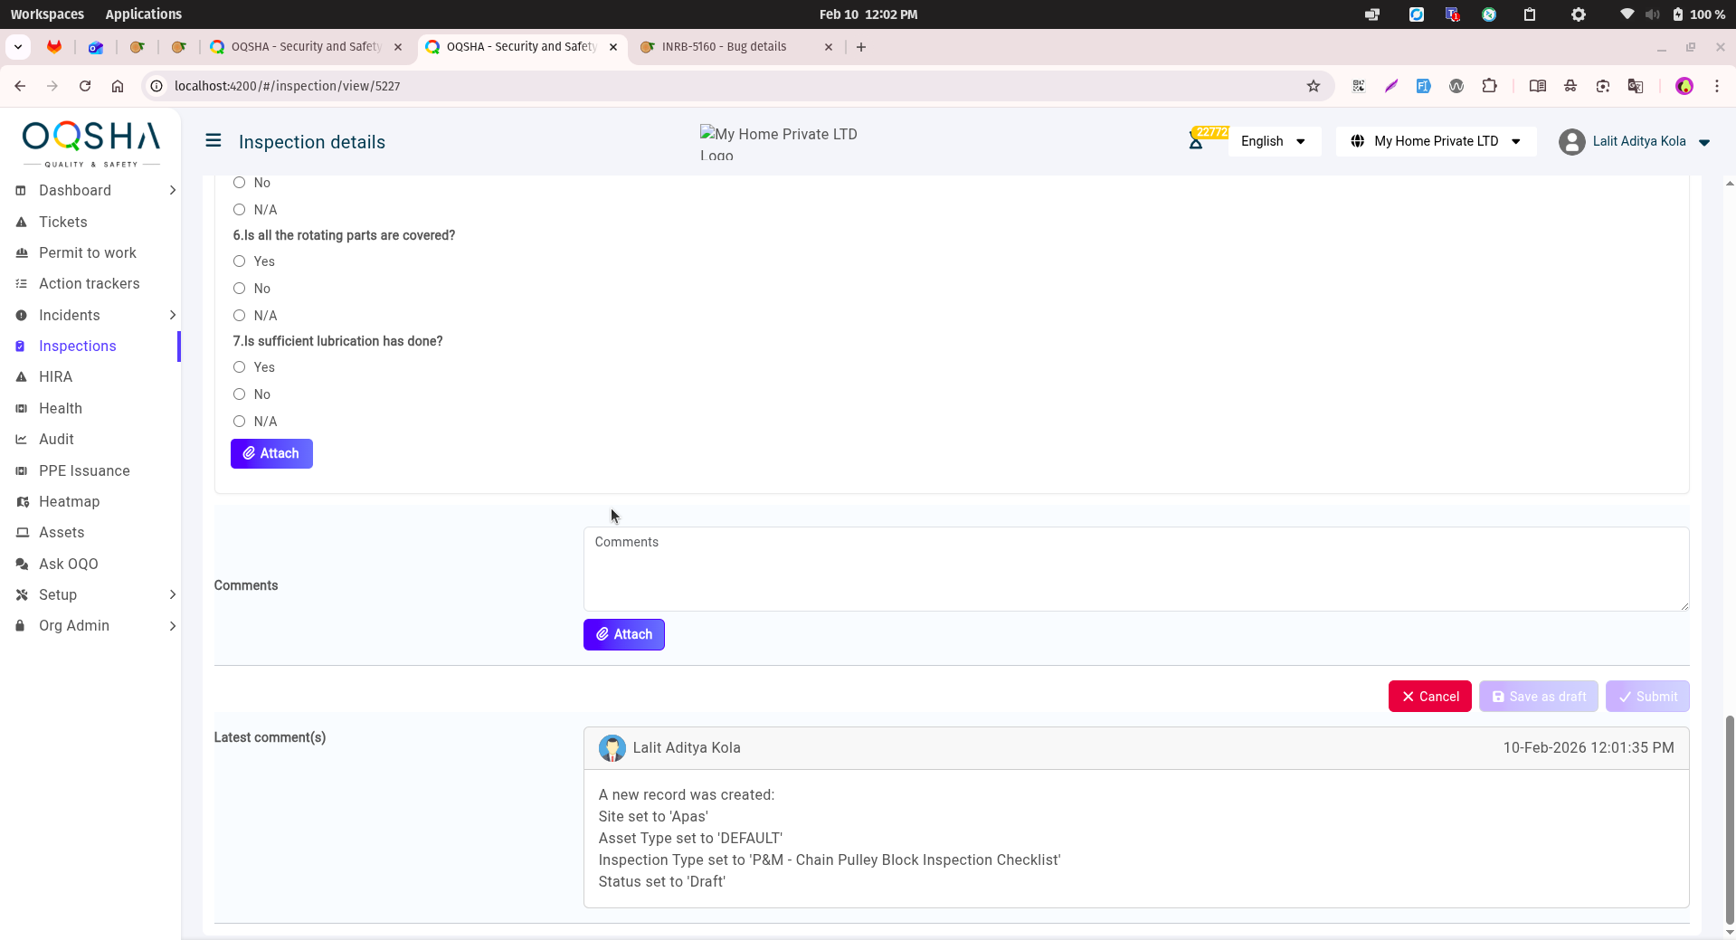Open the notifications hourglass icon with badge
This screenshot has height=940, width=1736.
1196,141
